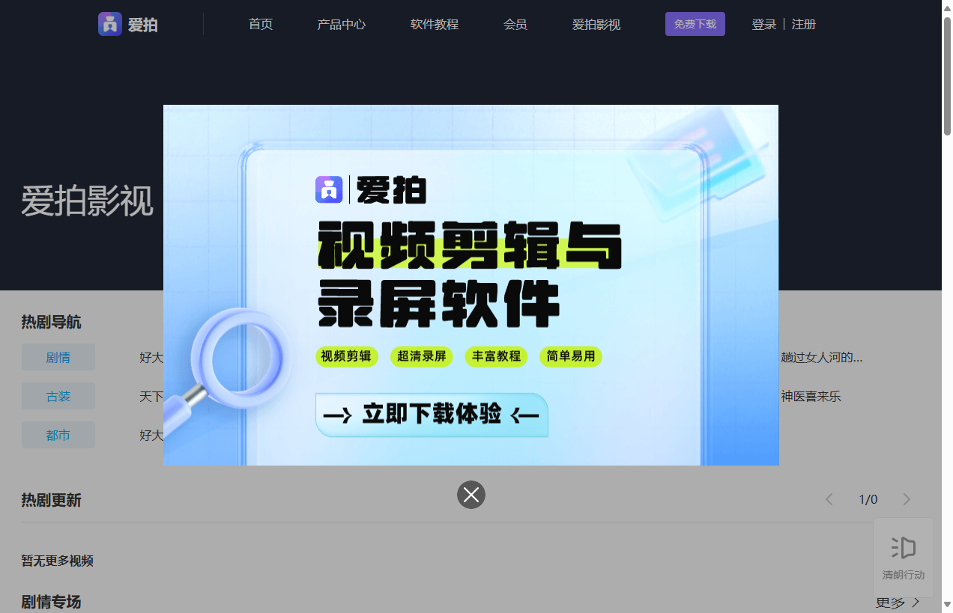
Task: Click the 免费下载 button in the navbar
Action: click(x=695, y=23)
